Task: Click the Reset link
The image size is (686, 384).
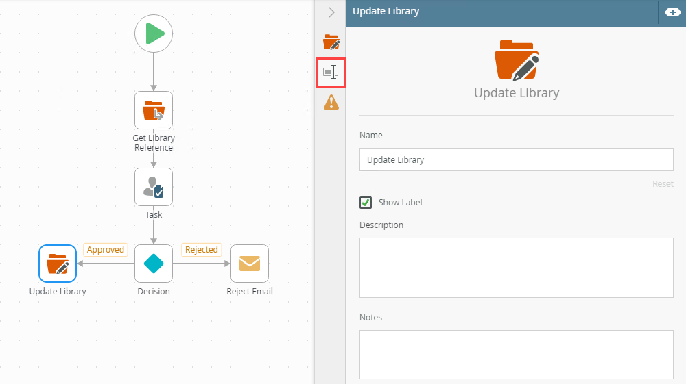Action: pos(663,184)
